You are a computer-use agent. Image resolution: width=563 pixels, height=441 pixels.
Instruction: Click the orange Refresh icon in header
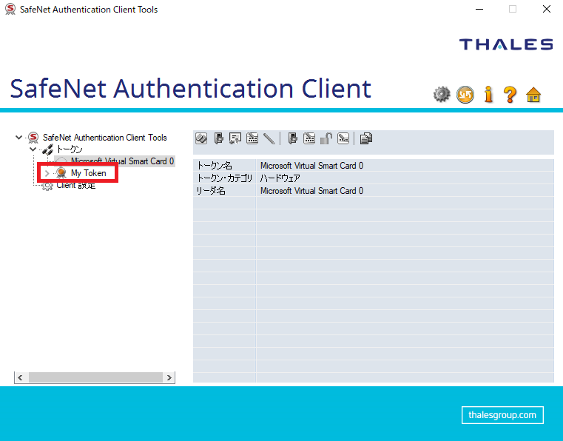465,94
